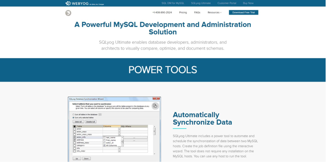The height and width of the screenshot is (162, 327).
Task: Click the actor_info table name
Action: pos(81,137)
